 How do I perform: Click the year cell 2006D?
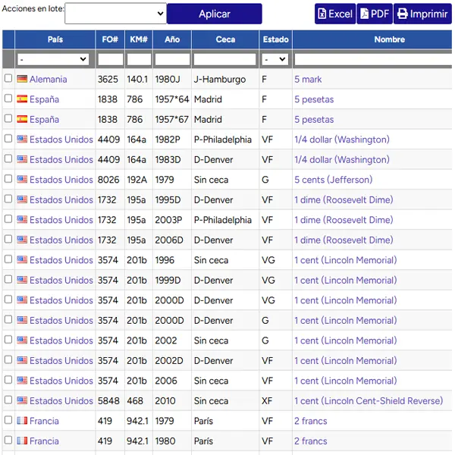pyautogui.click(x=169, y=240)
